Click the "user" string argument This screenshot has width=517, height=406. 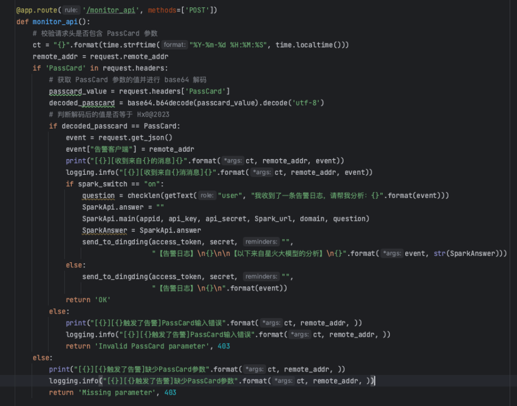[x=230, y=196]
